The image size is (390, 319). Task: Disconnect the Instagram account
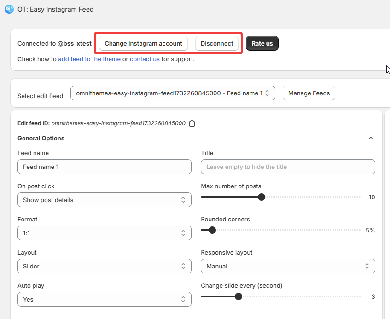[x=217, y=43]
